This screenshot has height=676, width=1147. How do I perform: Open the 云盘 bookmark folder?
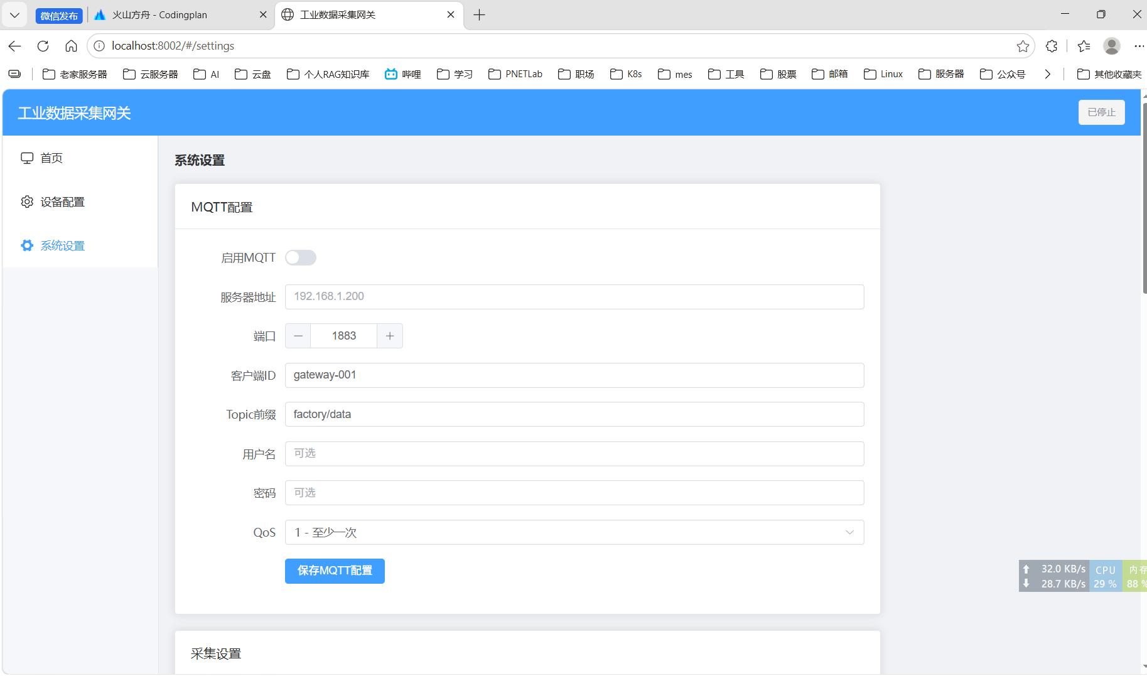(x=253, y=74)
